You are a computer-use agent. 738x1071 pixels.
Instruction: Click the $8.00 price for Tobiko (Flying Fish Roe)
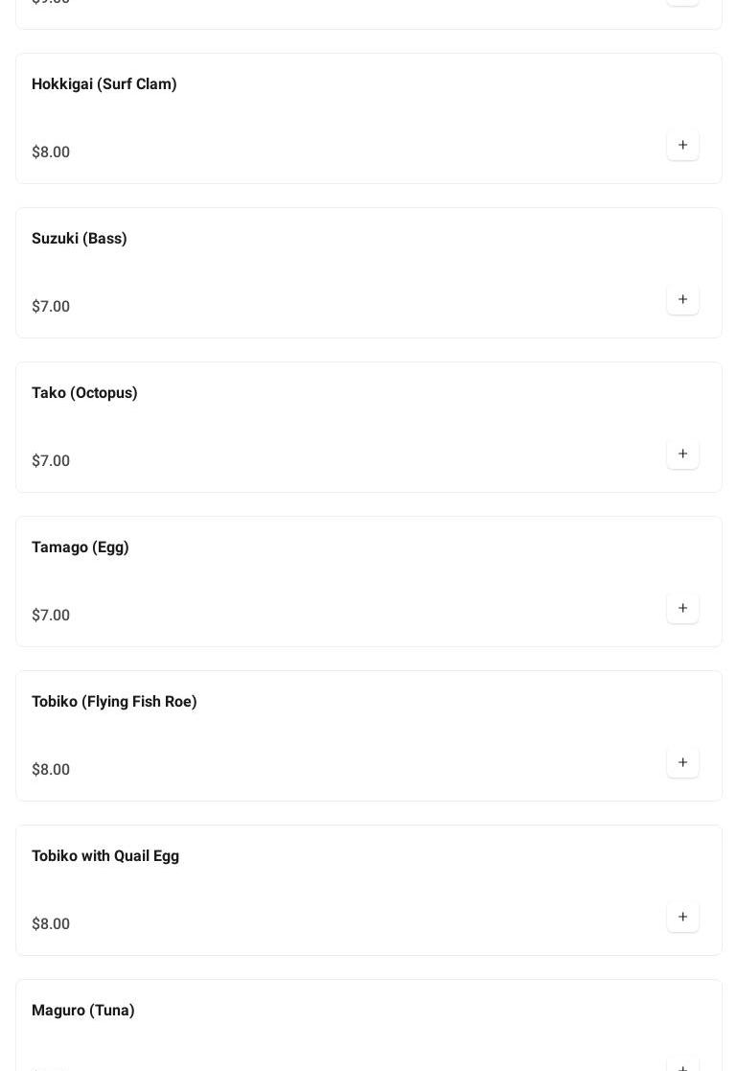click(51, 770)
